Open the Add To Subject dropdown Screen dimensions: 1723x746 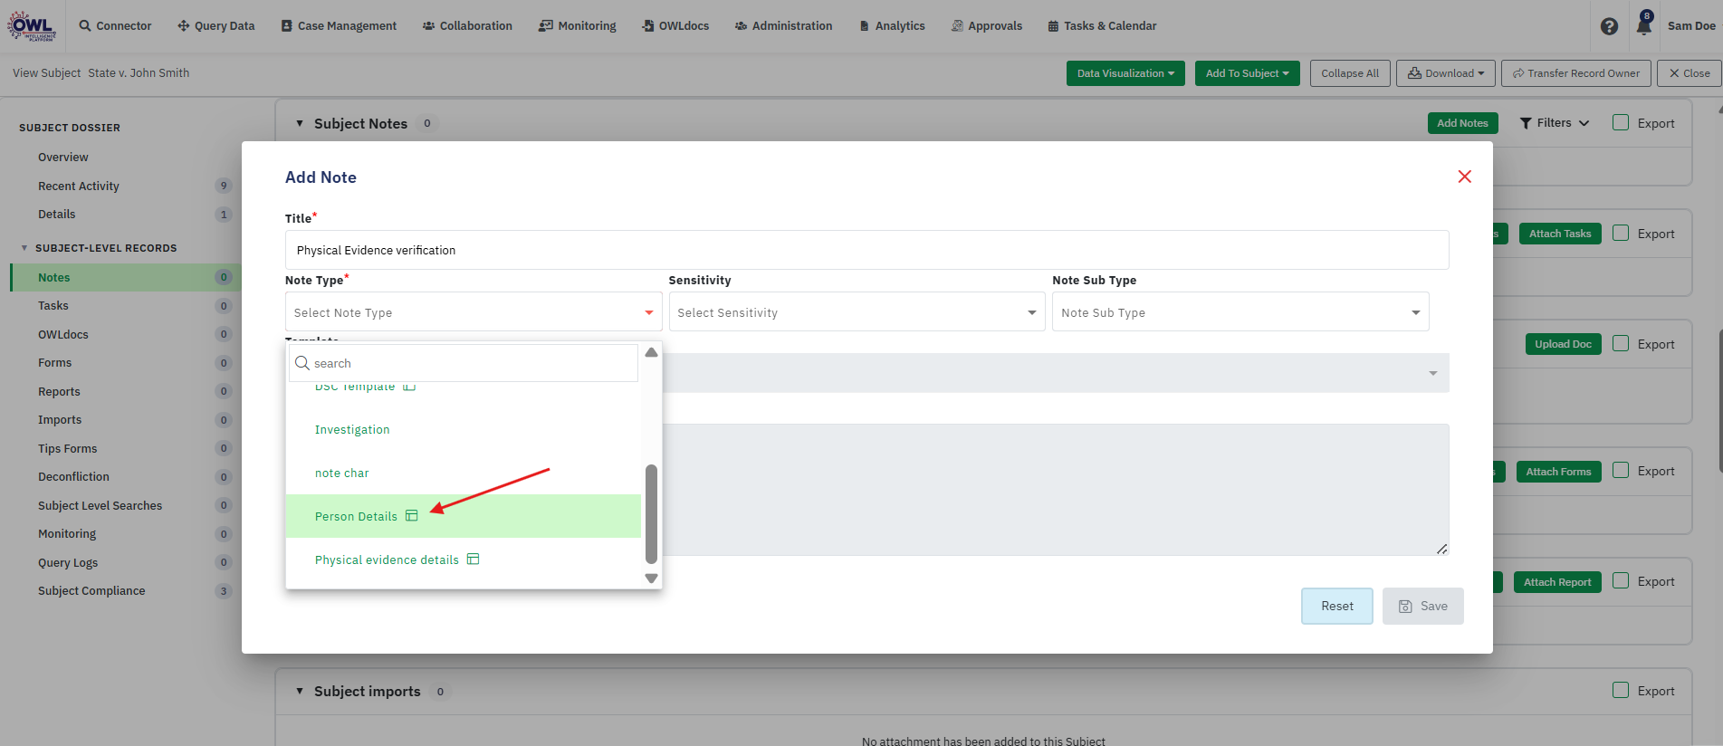(1247, 73)
